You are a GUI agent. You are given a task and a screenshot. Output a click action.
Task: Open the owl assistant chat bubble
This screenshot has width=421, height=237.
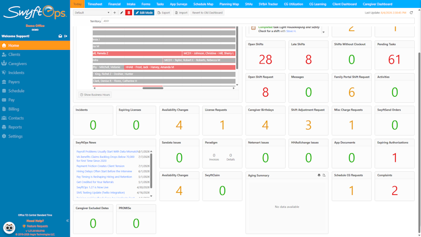click(x=9, y=228)
